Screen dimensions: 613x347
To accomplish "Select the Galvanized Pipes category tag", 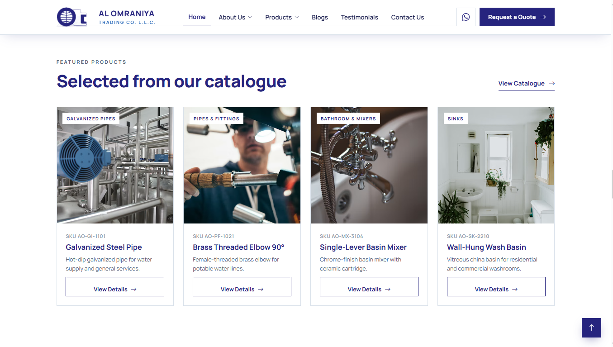I will pos(91,119).
